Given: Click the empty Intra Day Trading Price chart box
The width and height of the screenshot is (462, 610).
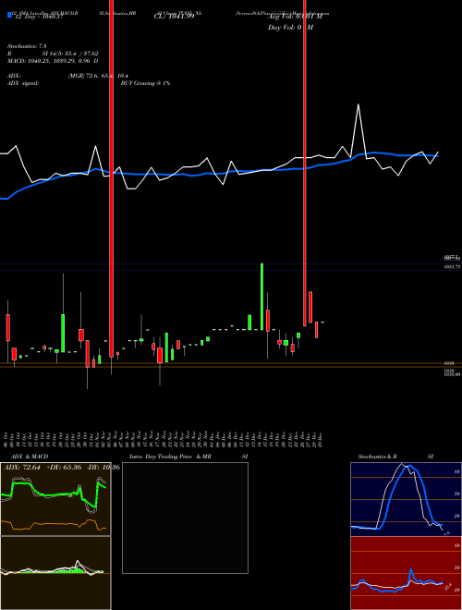Looking at the screenshot, I should pyautogui.click(x=185, y=518).
